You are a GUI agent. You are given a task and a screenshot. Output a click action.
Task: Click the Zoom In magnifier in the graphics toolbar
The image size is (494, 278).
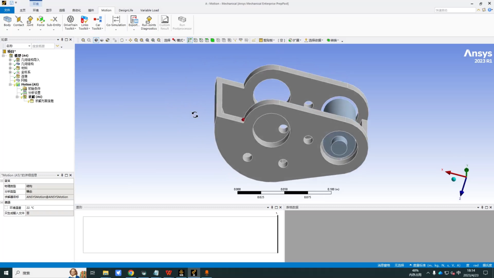(x=83, y=40)
